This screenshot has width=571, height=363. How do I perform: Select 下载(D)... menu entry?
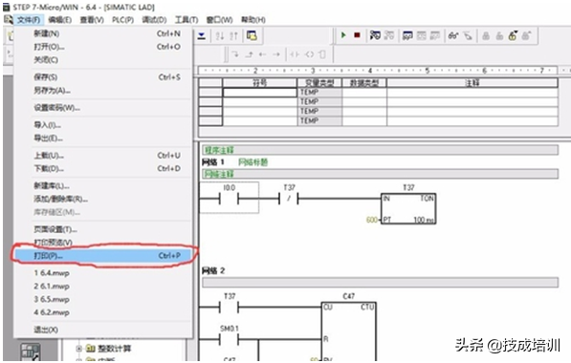(x=49, y=169)
